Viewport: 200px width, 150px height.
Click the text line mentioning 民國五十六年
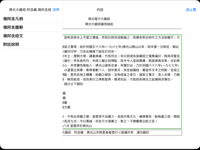[x=121, y=47]
